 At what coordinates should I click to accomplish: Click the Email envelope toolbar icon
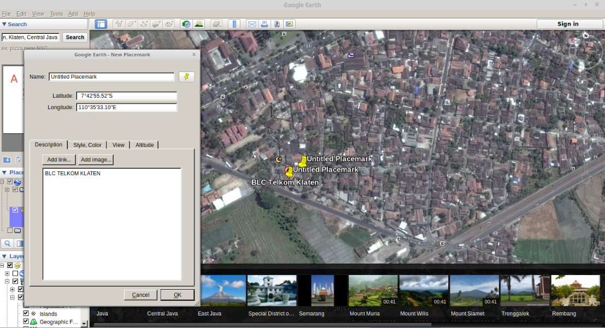coord(251,24)
